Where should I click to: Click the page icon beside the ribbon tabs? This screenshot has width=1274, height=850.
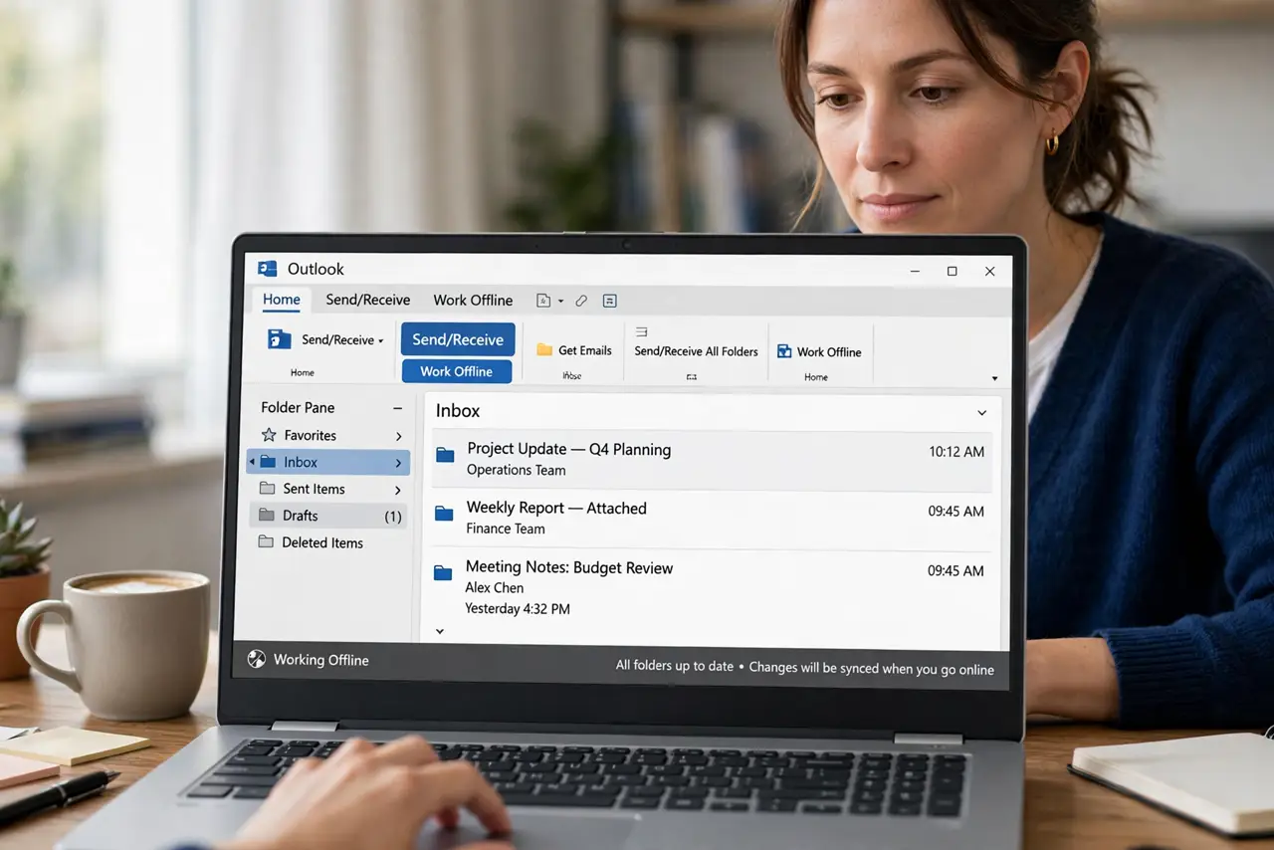[543, 301]
